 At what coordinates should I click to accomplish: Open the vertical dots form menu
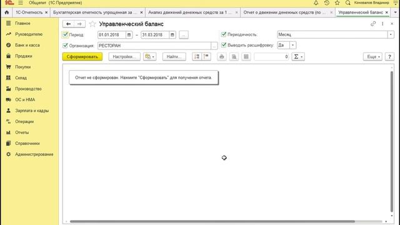coord(382,24)
